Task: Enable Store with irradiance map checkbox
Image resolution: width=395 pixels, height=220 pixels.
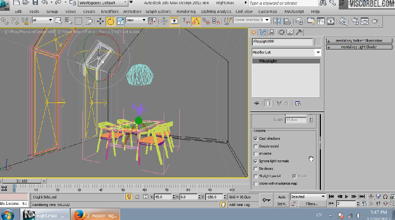Action: 256,184
